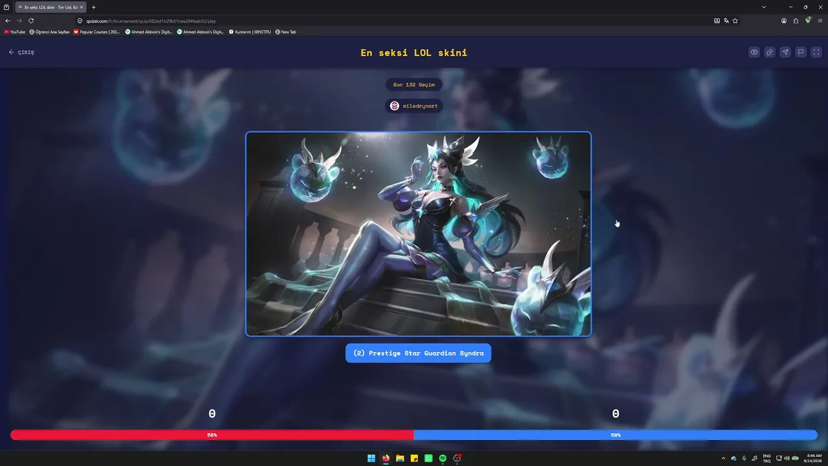Screen dimensions: 828x466
Task: Choose Prestige Star Guardian Syndra button
Action: point(419,353)
